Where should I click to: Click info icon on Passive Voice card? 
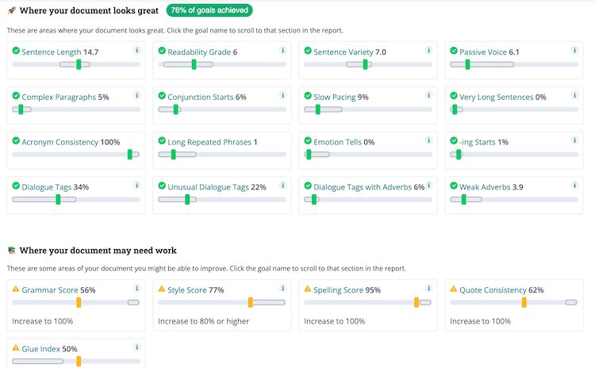pos(575,51)
